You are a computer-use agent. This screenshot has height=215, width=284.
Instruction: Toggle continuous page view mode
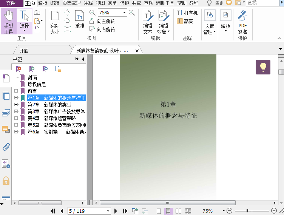point(168,211)
